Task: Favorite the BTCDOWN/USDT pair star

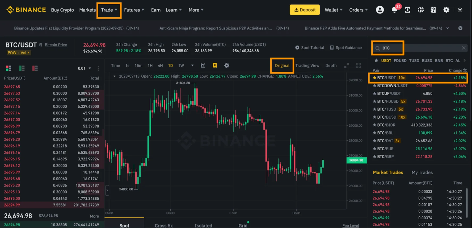Action: (x=374, y=86)
